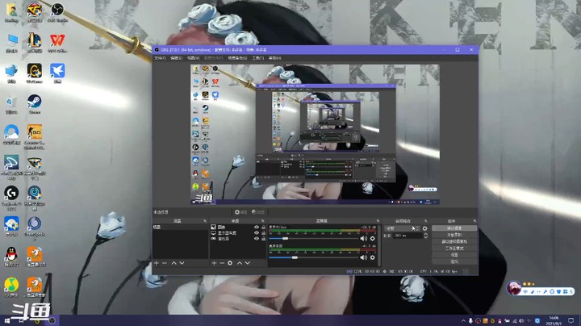Select the display capture source row

pyautogui.click(x=237, y=233)
